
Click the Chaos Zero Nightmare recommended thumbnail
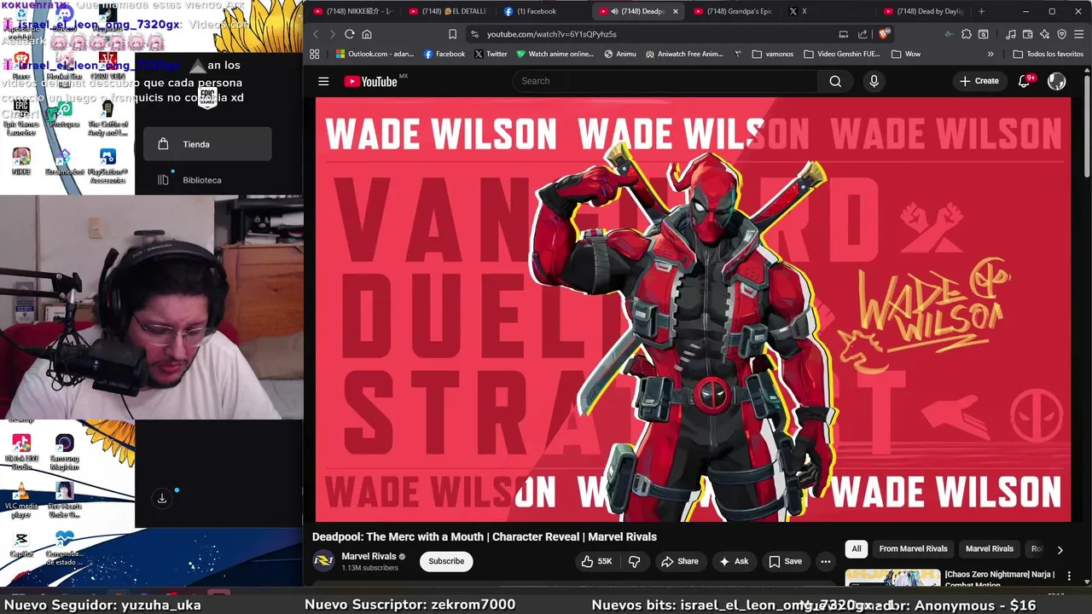click(892, 578)
